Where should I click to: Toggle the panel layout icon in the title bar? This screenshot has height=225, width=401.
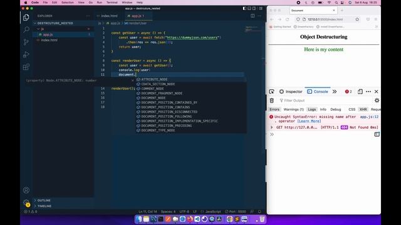(249, 8)
